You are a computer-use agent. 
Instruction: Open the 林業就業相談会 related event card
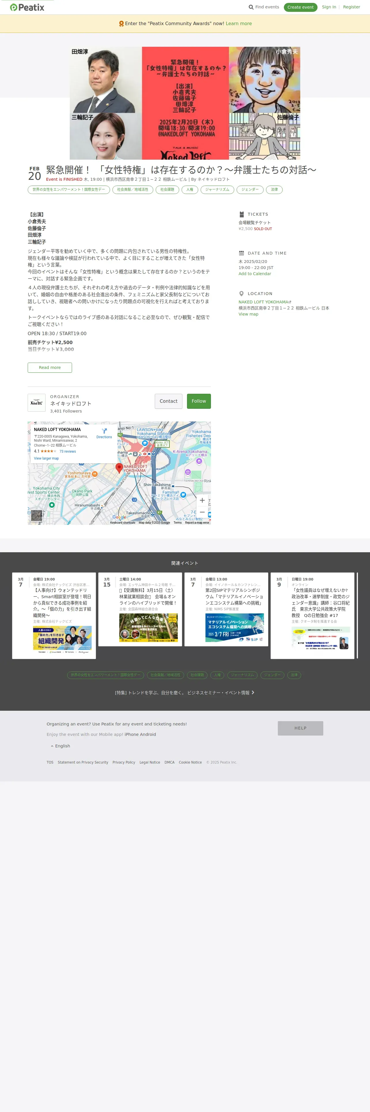[x=140, y=609]
